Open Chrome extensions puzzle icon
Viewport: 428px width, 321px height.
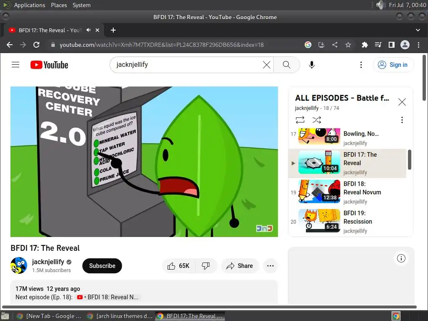coord(364,45)
